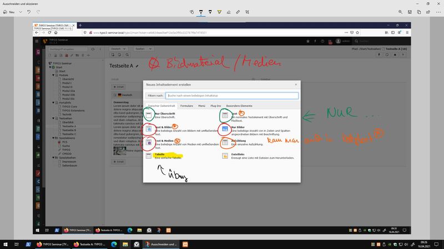The image size is (444, 249).
Task: Select Impressum in the page tree
Action: (69, 162)
